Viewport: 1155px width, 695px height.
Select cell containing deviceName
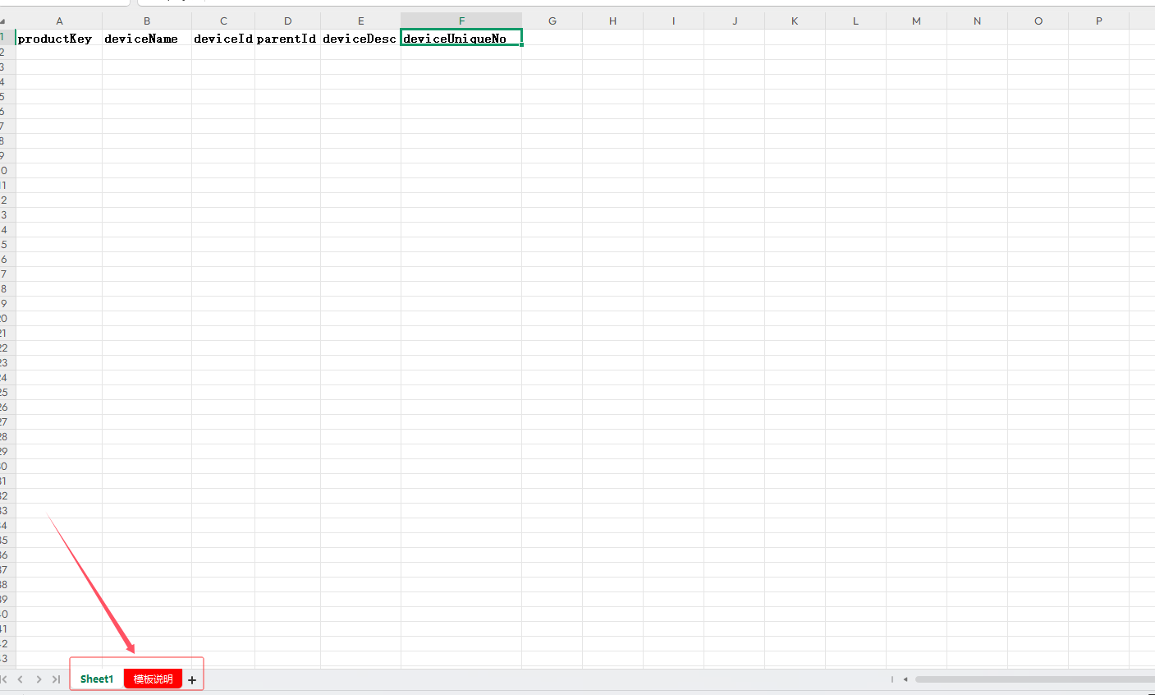point(147,38)
